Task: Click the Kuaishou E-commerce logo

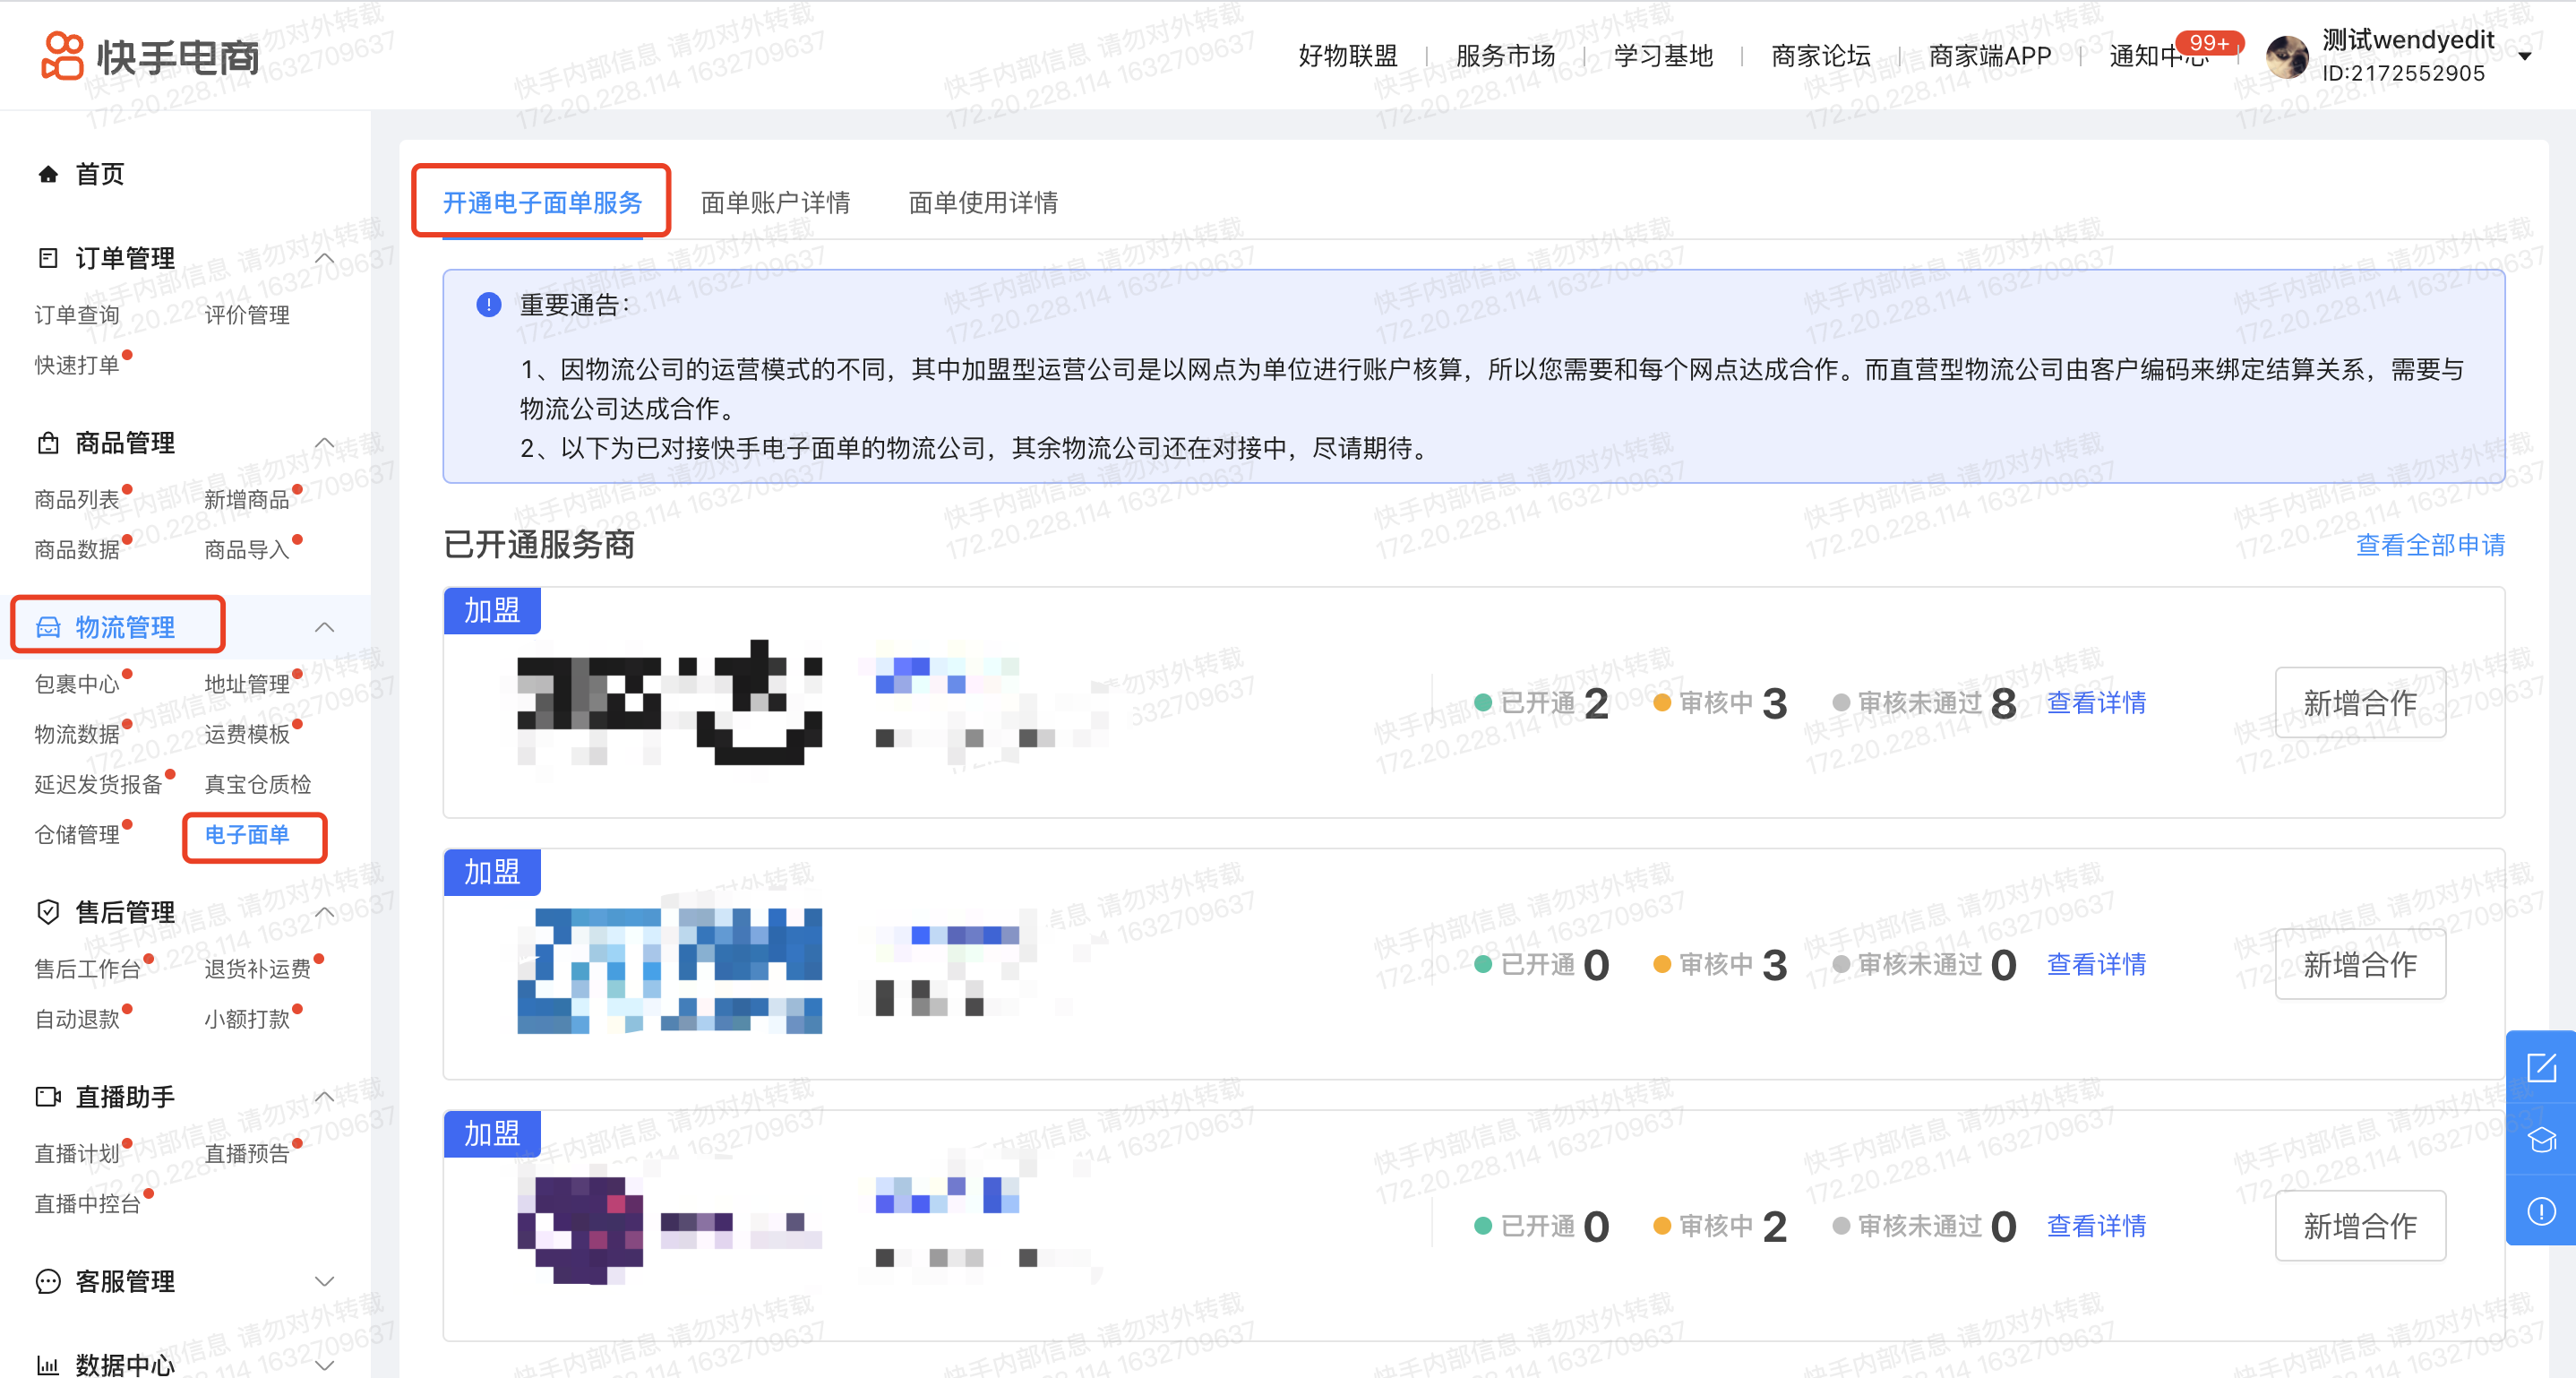Action: [x=150, y=56]
